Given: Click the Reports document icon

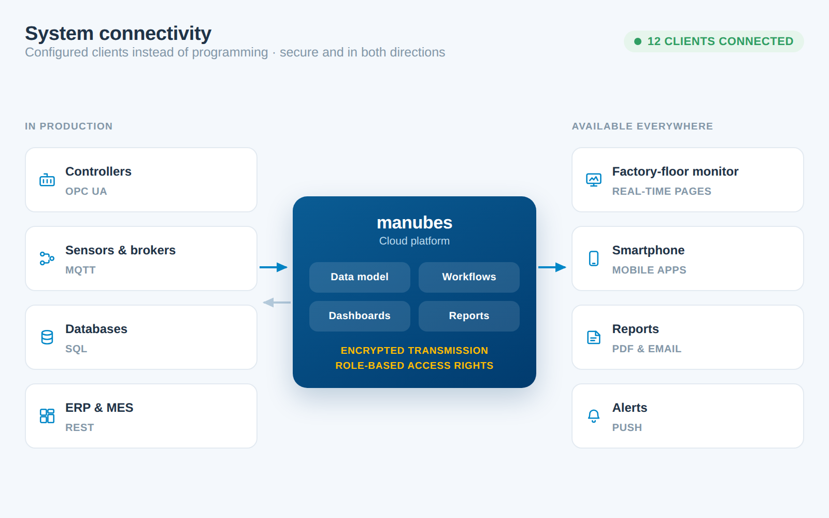Looking at the screenshot, I should coord(594,337).
